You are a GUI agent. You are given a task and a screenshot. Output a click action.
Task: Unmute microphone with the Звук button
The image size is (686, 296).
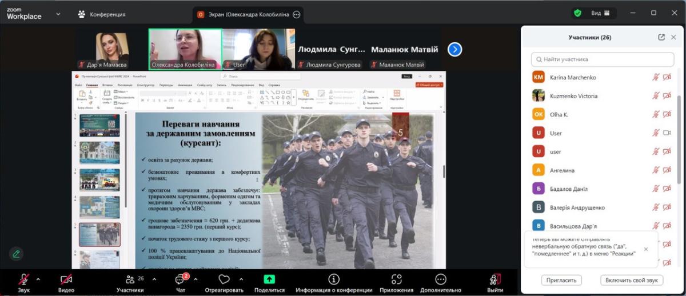tap(23, 280)
